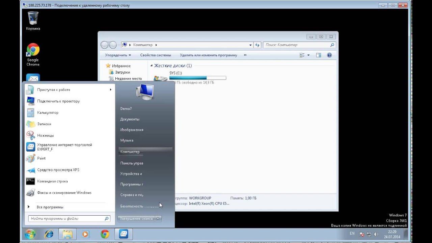Image resolution: width=432 pixels, height=243 pixels.
Task: Open Панель управления from Start menu
Action: pos(132,163)
